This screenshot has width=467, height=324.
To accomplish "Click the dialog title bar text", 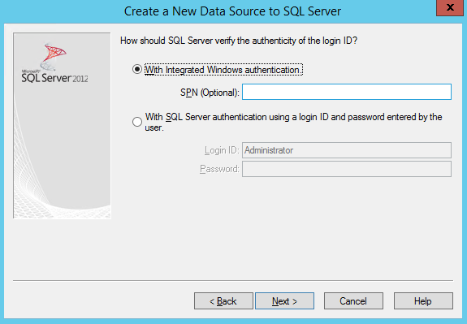I will click(232, 11).
